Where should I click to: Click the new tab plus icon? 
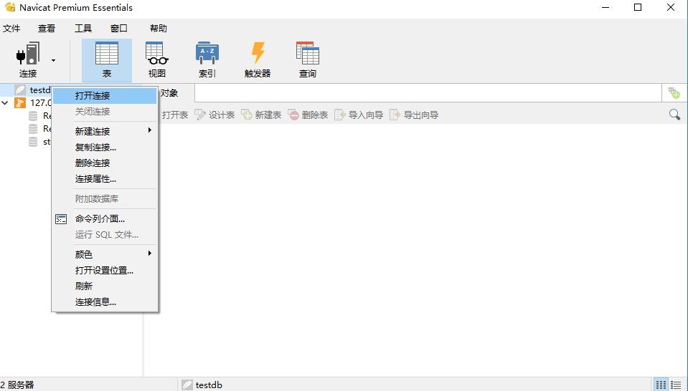point(674,93)
